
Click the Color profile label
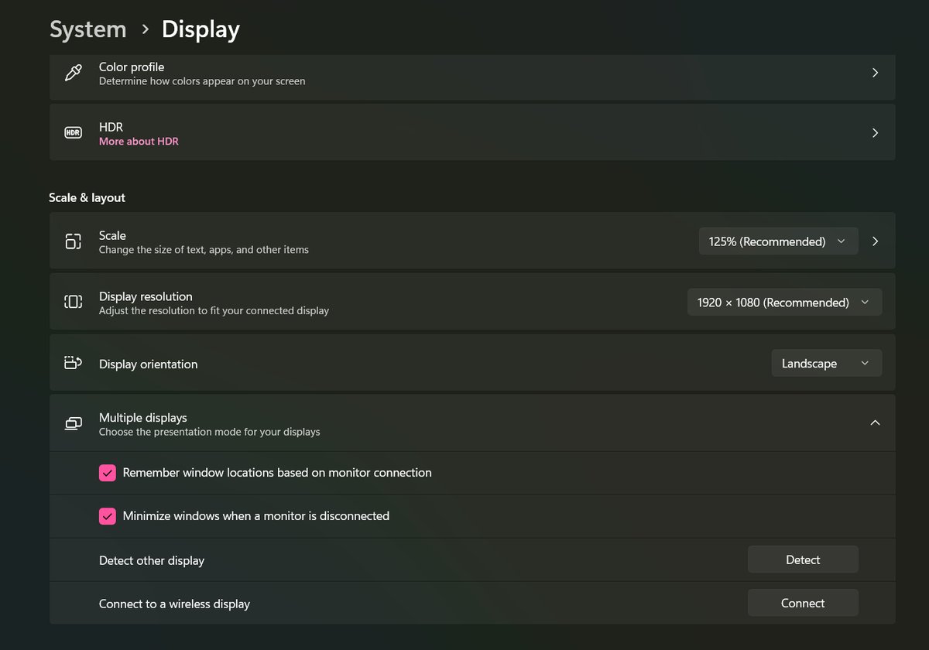(x=132, y=67)
